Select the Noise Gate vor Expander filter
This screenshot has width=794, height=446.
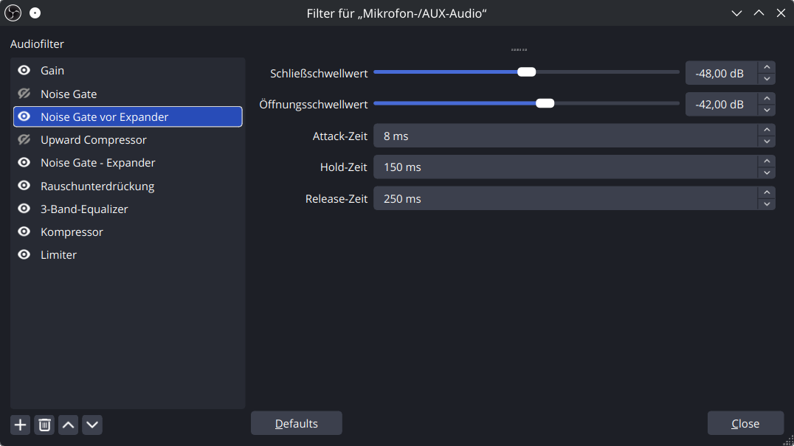pyautogui.click(x=128, y=116)
